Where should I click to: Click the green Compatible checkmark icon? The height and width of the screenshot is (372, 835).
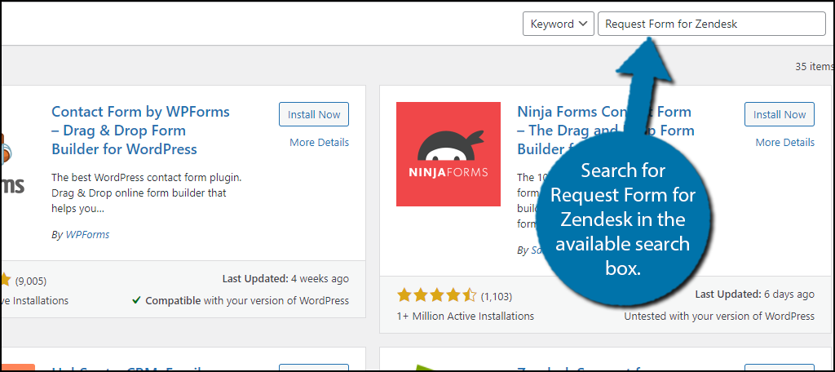pos(136,300)
